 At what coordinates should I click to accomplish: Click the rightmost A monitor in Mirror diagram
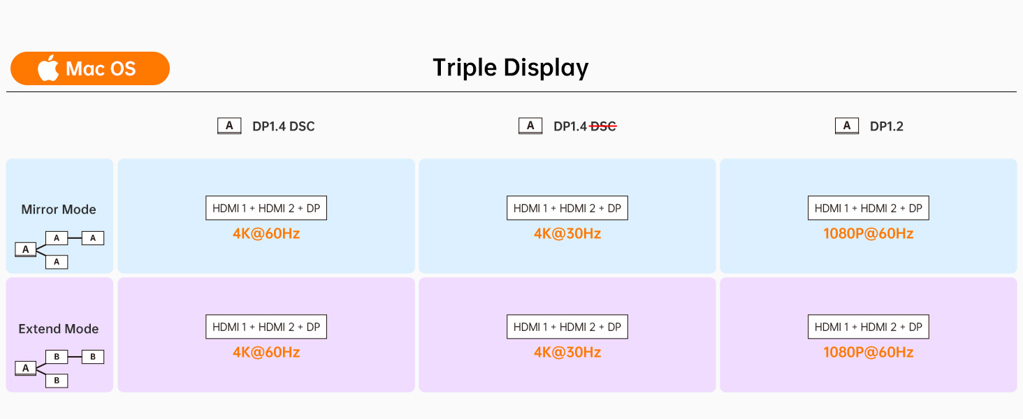(x=93, y=238)
